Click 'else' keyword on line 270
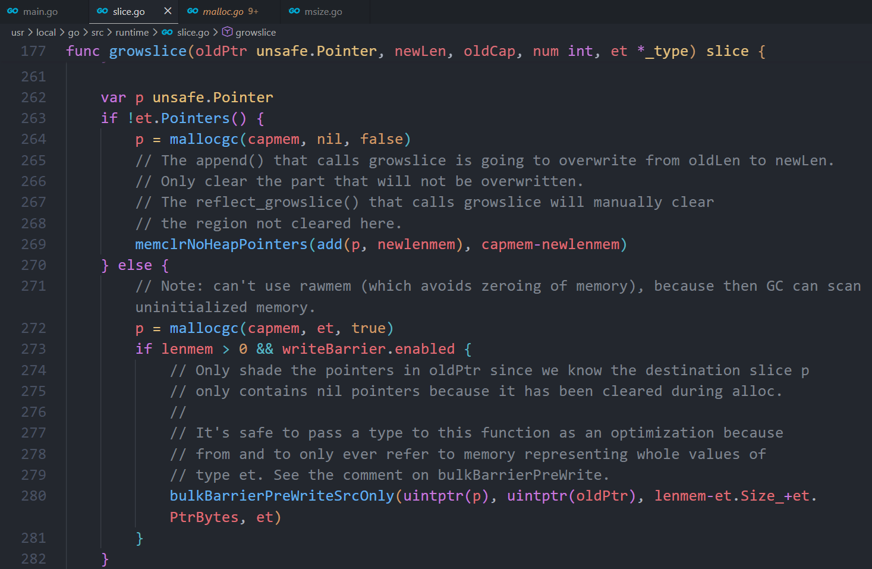Screen dimensions: 872x569 135,265
